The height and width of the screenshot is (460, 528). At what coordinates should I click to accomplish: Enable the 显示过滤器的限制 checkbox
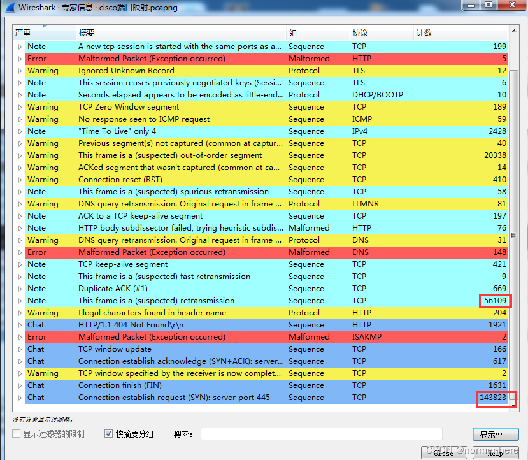(16, 434)
